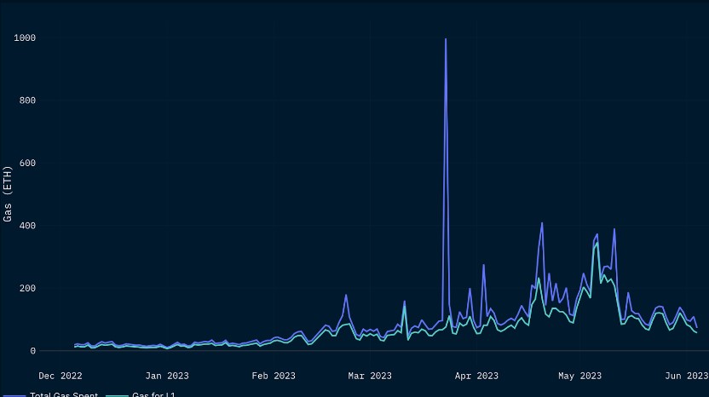Toggle the Gas for L1 legend series

[153, 394]
